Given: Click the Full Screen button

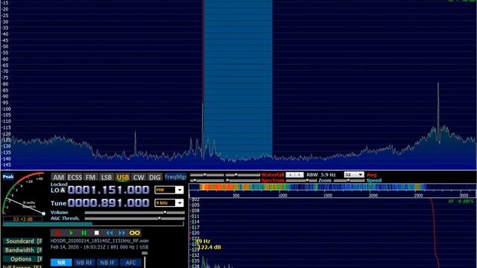Looking at the screenshot, I should [x=22, y=267].
